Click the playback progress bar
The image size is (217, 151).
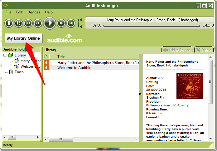point(152,26)
